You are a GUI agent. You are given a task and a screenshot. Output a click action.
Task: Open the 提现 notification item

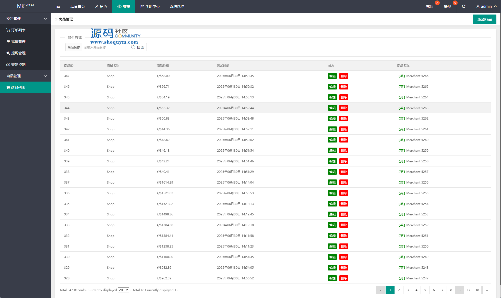447,6
